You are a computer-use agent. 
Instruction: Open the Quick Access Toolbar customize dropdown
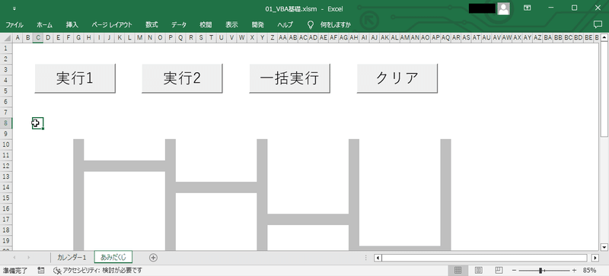(14, 8)
